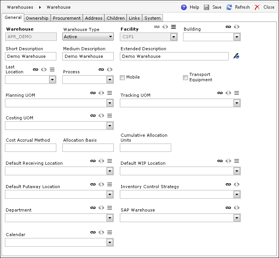This screenshot has width=279, height=258.
Task: Click the Process link icon
Action: point(101,70)
